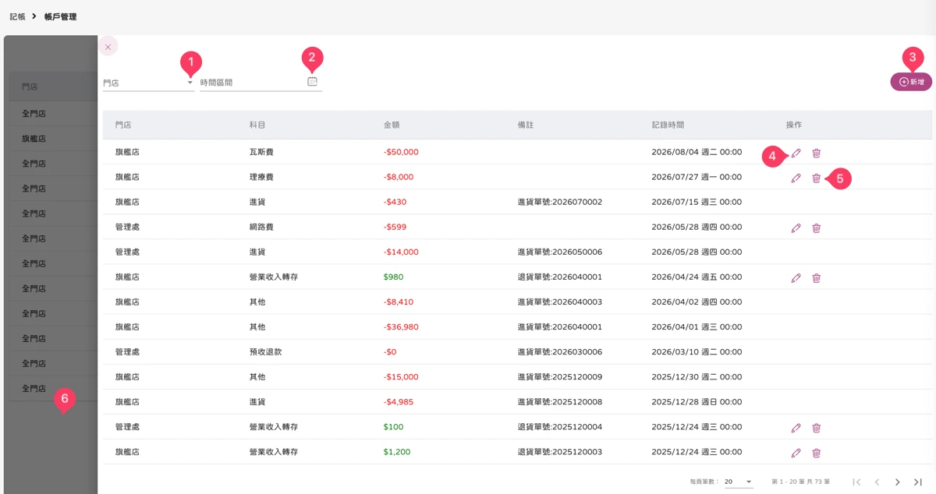936x494 pixels.
Task: Click the note 退貨單號:2025120003
Action: pyautogui.click(x=560, y=451)
